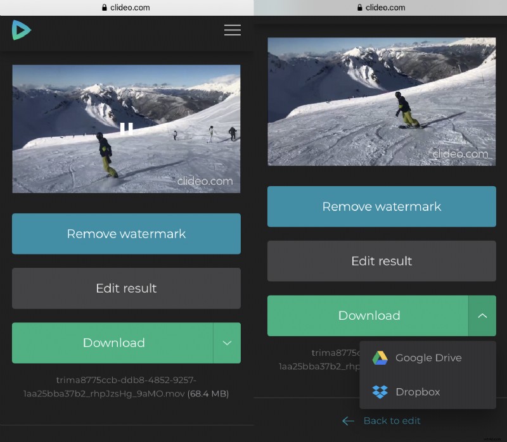
Task: Choose Google Drive from the dropdown menu
Action: coord(428,358)
